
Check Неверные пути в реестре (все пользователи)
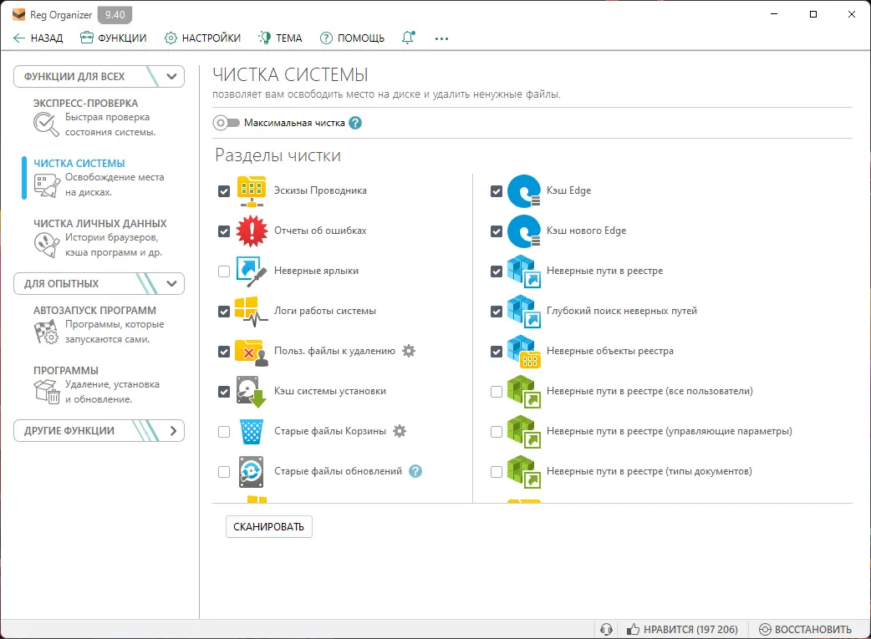[497, 392]
